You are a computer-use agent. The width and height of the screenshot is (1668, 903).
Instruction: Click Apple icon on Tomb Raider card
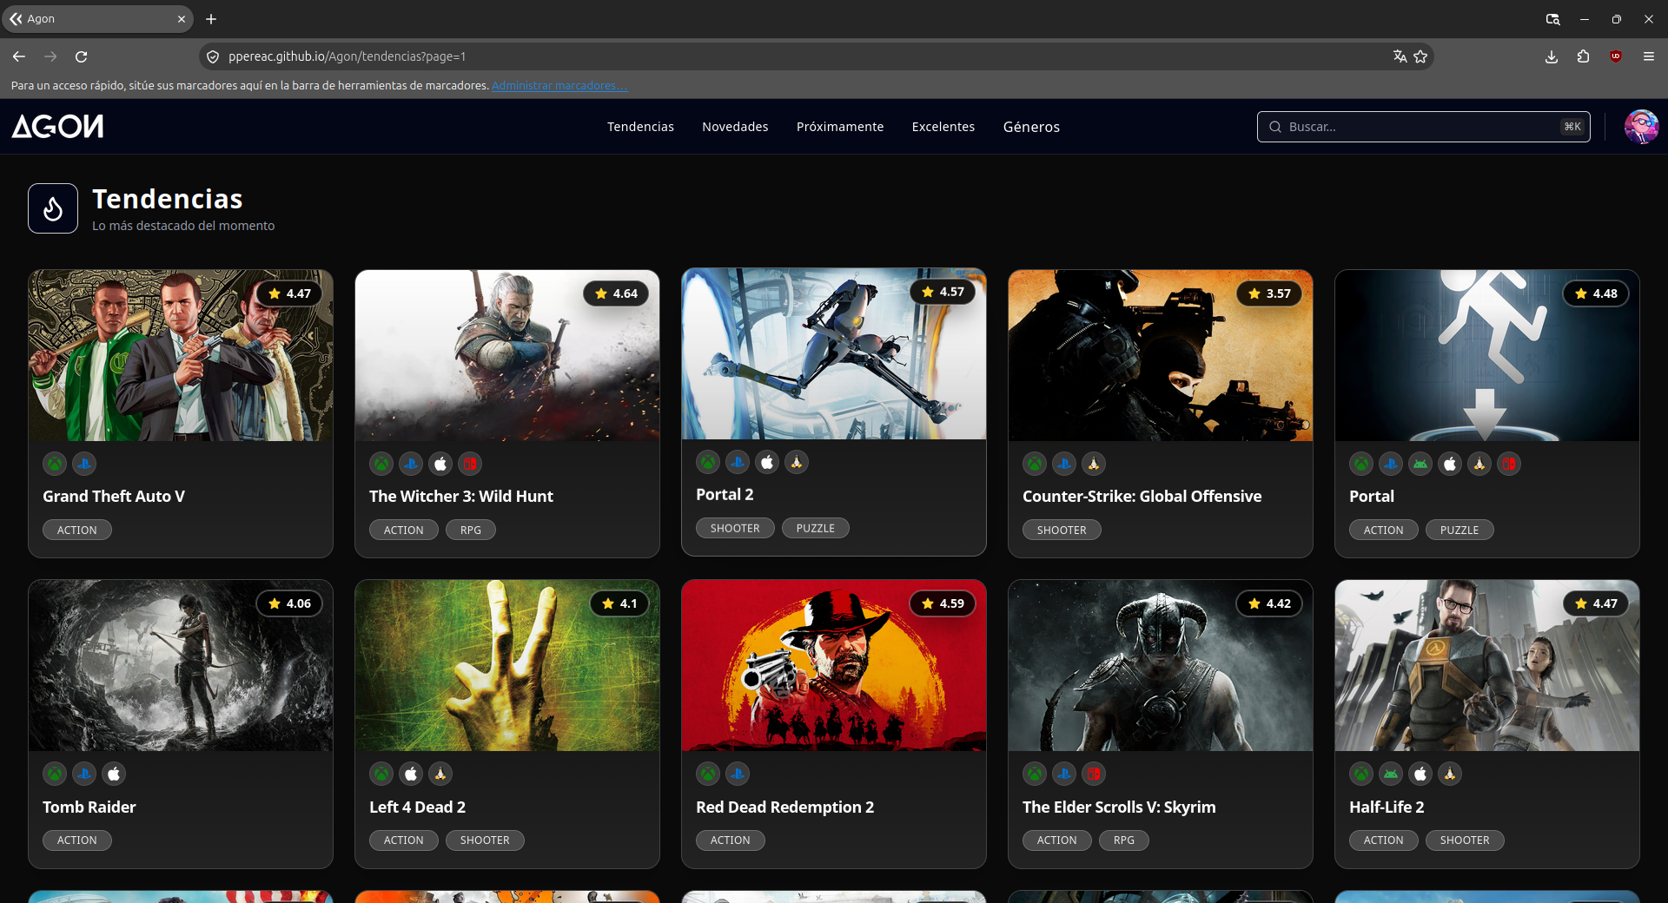point(114,774)
